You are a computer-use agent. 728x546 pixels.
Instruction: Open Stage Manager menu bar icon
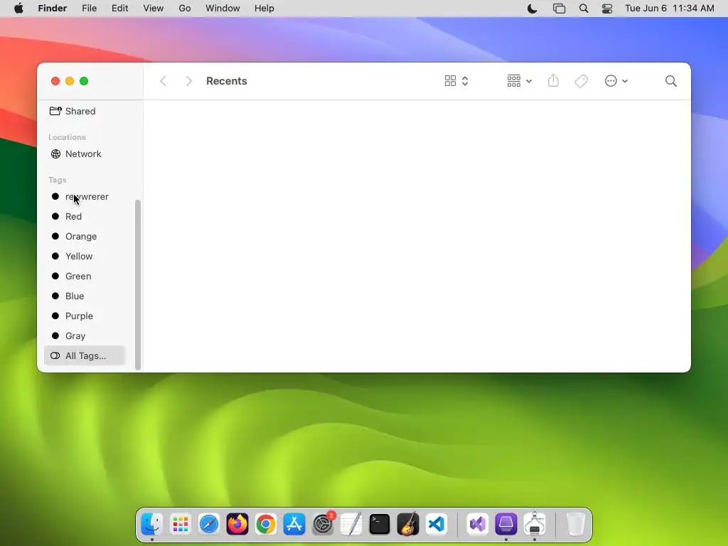click(x=559, y=9)
